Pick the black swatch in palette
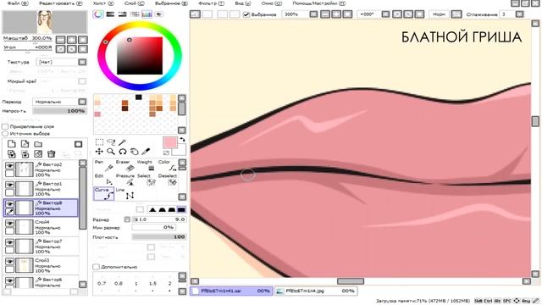Screen dimensions: 542x305 (139, 97)
